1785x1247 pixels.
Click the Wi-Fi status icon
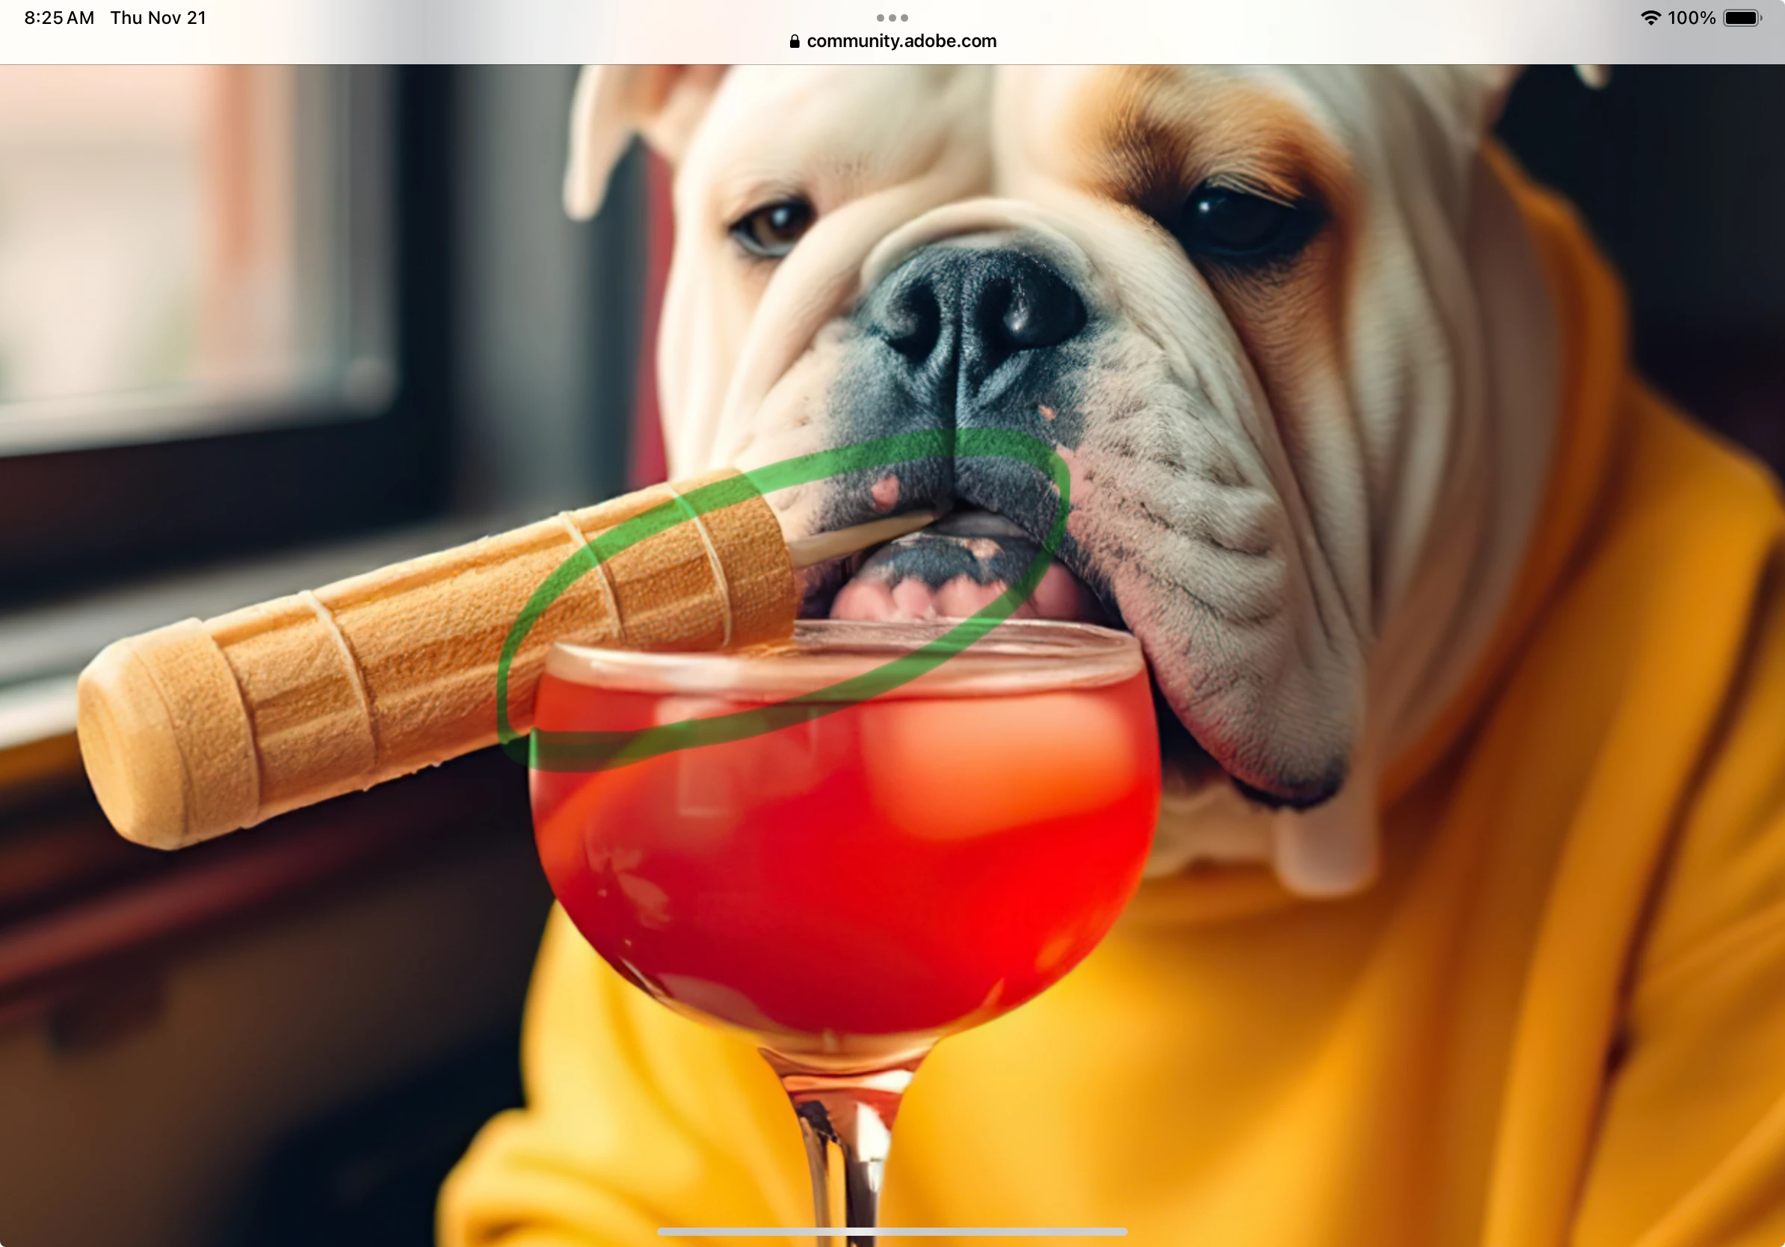[x=1650, y=18]
